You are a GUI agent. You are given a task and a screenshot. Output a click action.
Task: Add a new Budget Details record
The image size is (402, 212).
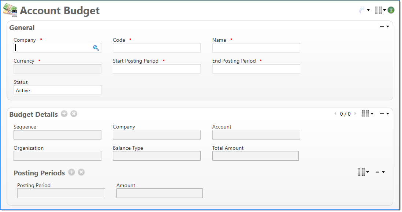tap(64, 114)
